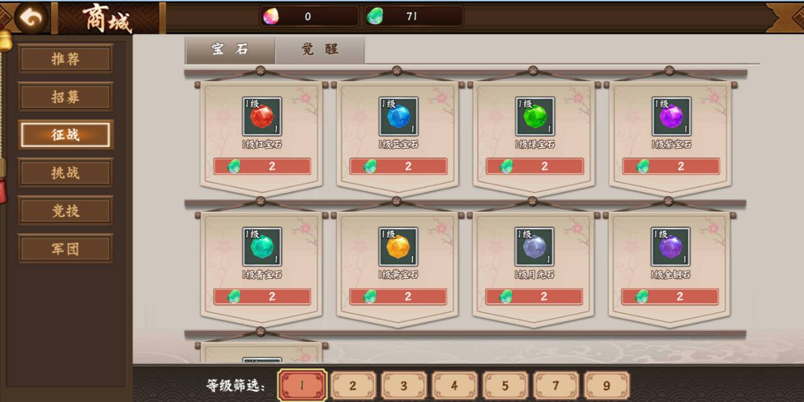The width and height of the screenshot is (804, 402).
Task: Open the 推荐 shop category
Action: (65, 59)
